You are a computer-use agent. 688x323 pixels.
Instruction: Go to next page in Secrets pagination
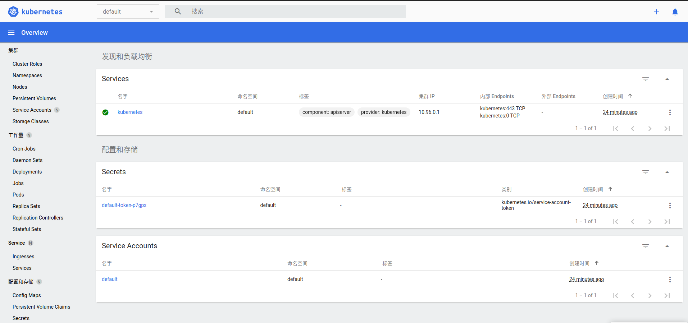(650, 222)
